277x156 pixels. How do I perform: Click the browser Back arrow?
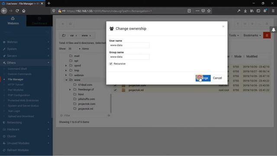click(4, 11)
